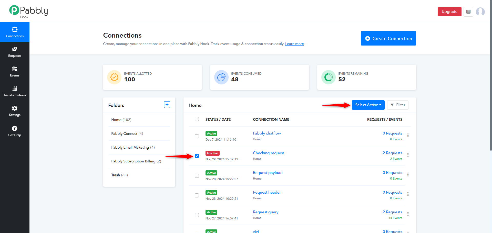Click the date Nov 29, 2024 15:32:12
Image resolution: width=492 pixels, height=233 pixels.
click(222, 159)
